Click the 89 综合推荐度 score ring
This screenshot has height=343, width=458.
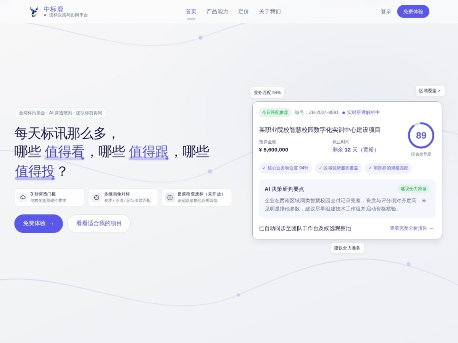tap(421, 135)
